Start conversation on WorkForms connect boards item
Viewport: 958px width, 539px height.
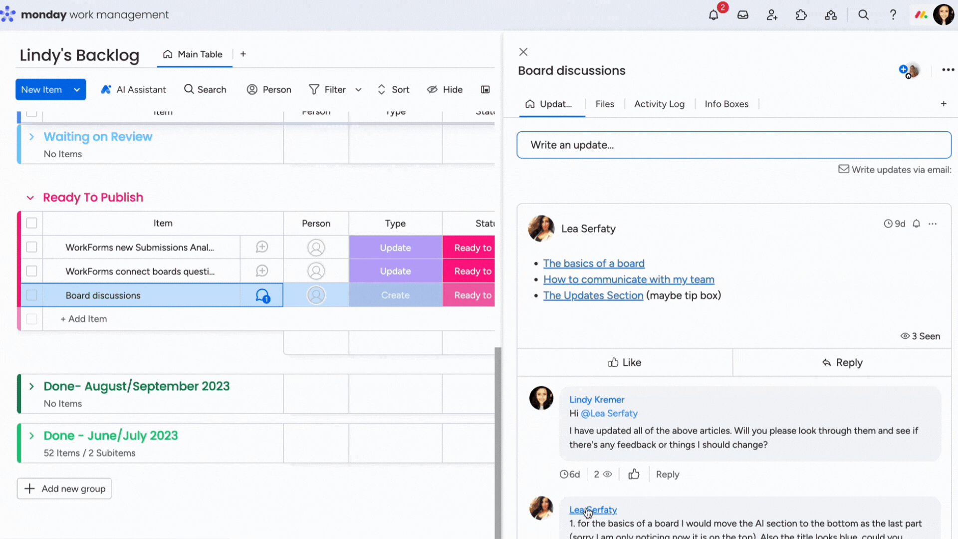coord(262,271)
